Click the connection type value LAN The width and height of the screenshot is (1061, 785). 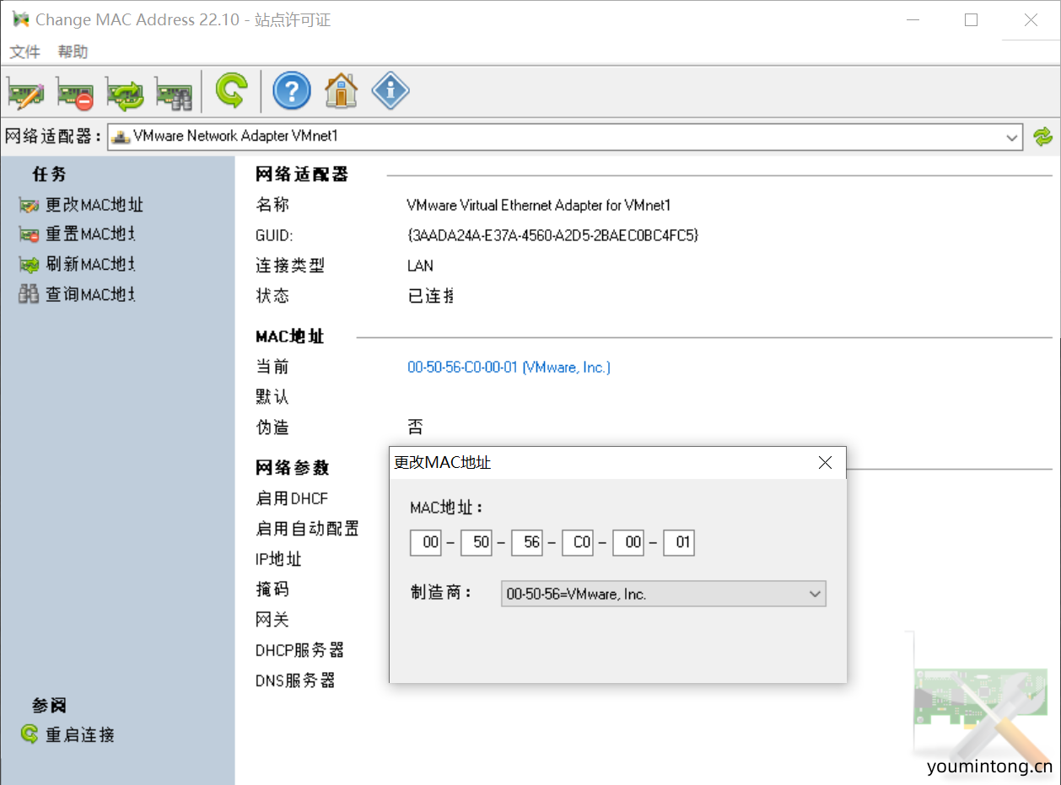click(x=420, y=266)
